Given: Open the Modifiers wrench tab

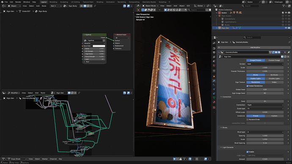Looking at the screenshot, I should coord(214,81).
